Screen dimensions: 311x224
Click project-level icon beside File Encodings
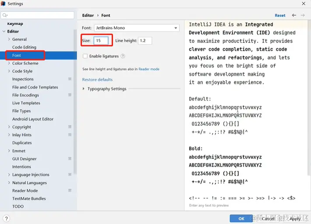point(70,95)
